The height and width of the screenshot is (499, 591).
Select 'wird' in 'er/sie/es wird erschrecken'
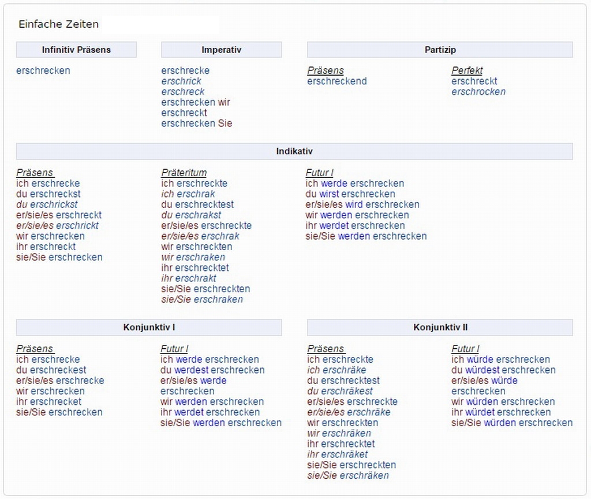[354, 204]
